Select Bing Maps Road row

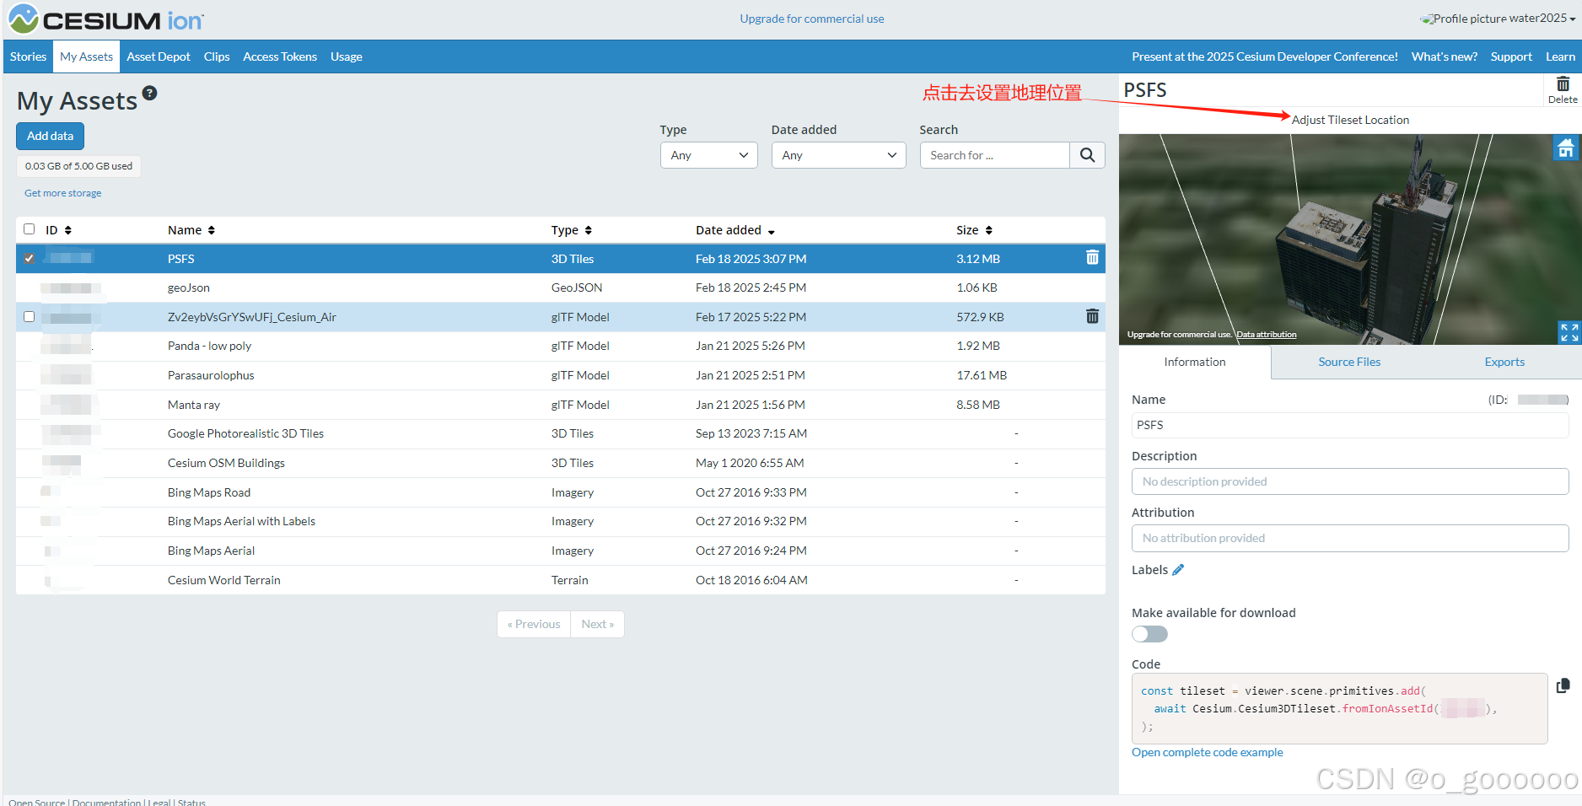coord(560,492)
